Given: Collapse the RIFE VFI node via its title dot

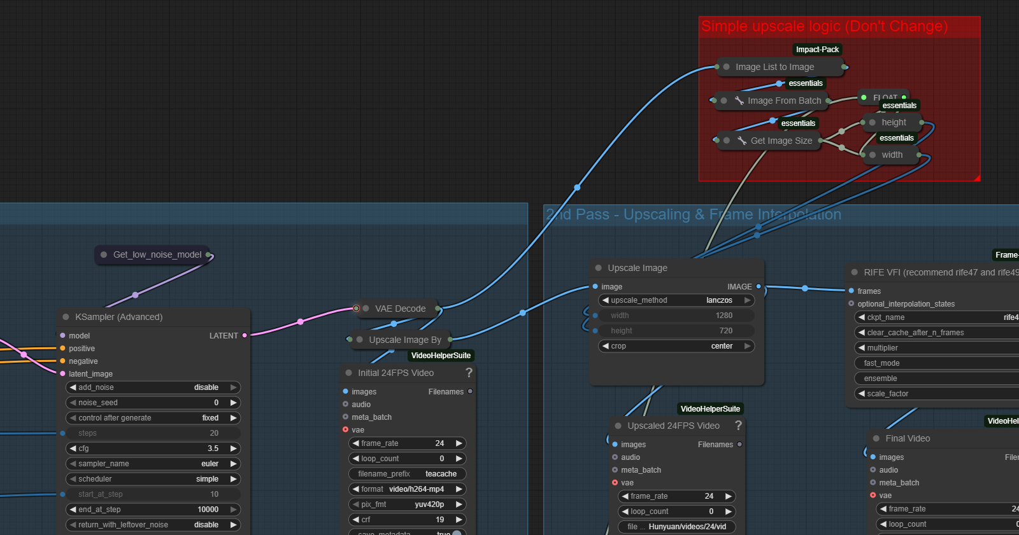Looking at the screenshot, I should (x=854, y=272).
